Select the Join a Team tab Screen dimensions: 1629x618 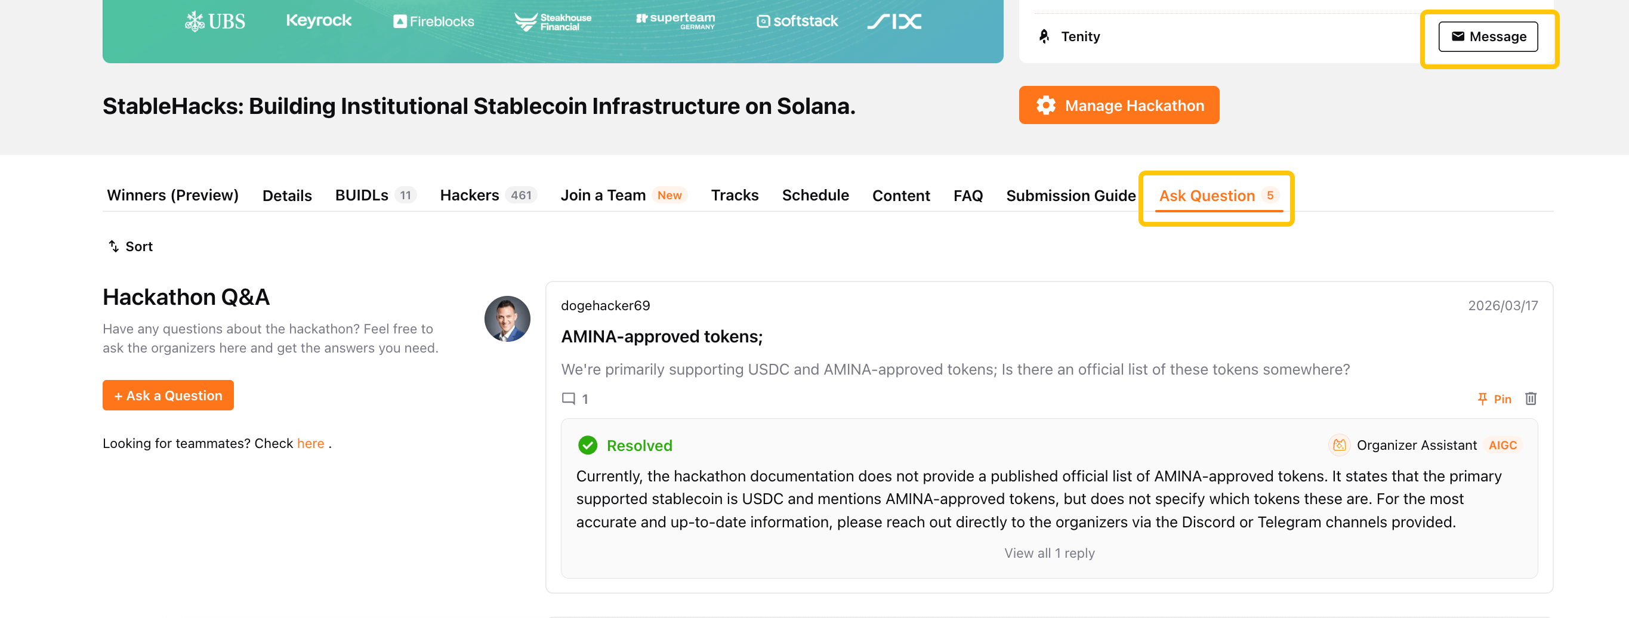tap(603, 195)
